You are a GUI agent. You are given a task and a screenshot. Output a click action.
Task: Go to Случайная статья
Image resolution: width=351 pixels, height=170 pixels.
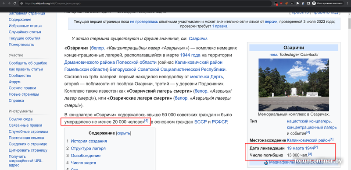point(25,32)
